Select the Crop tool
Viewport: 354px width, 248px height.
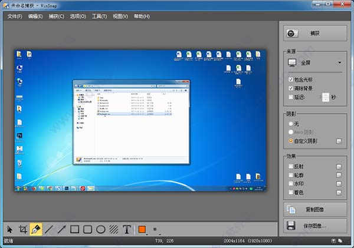pyautogui.click(x=23, y=230)
